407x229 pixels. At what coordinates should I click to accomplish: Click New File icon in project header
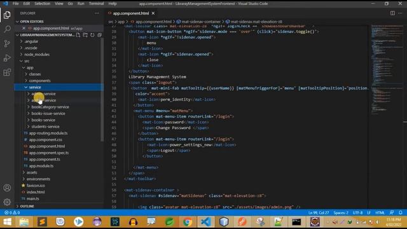coord(78,35)
